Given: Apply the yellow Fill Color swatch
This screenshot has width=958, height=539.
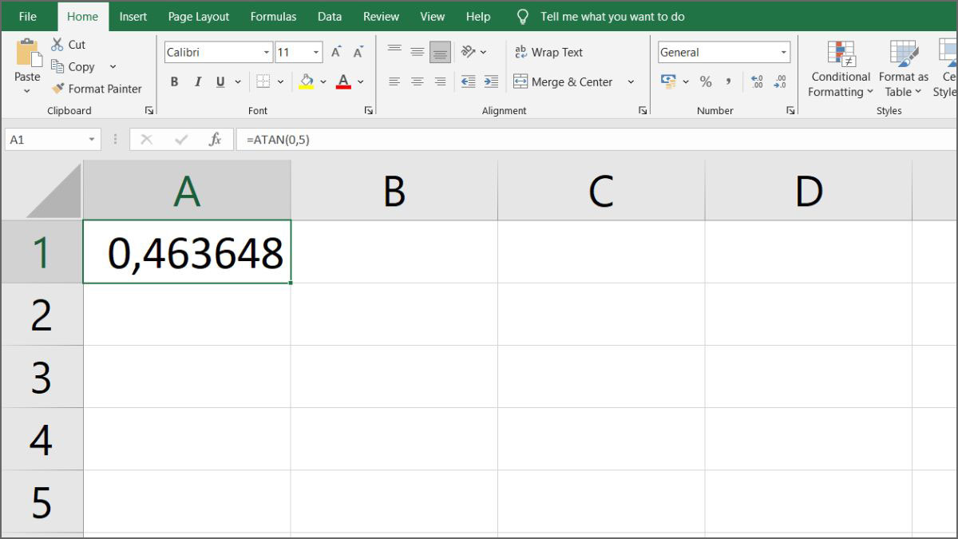Looking at the screenshot, I should [307, 81].
